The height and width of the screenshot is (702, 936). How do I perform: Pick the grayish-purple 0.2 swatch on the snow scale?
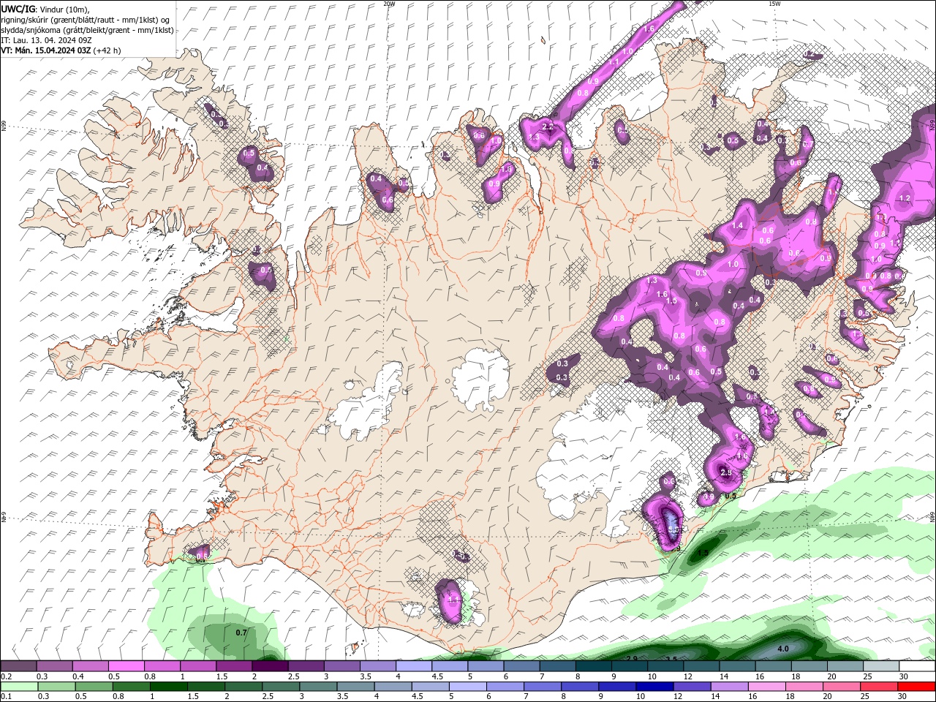(x=18, y=666)
